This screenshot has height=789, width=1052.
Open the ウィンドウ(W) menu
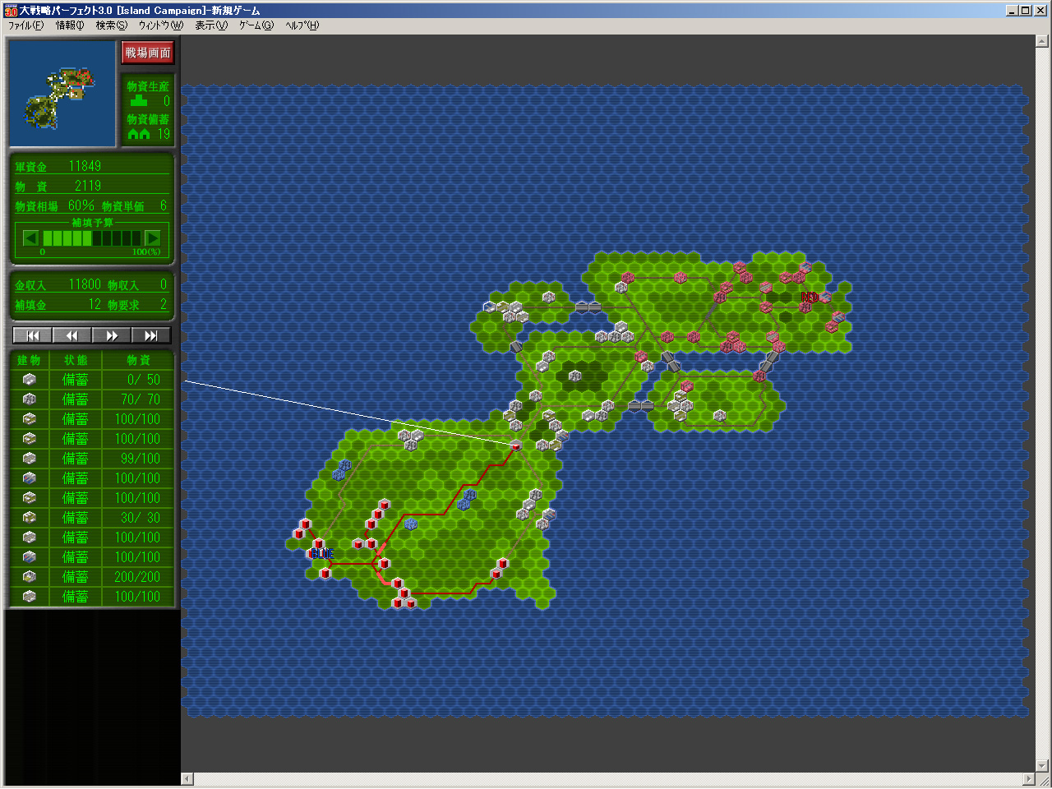point(161,25)
